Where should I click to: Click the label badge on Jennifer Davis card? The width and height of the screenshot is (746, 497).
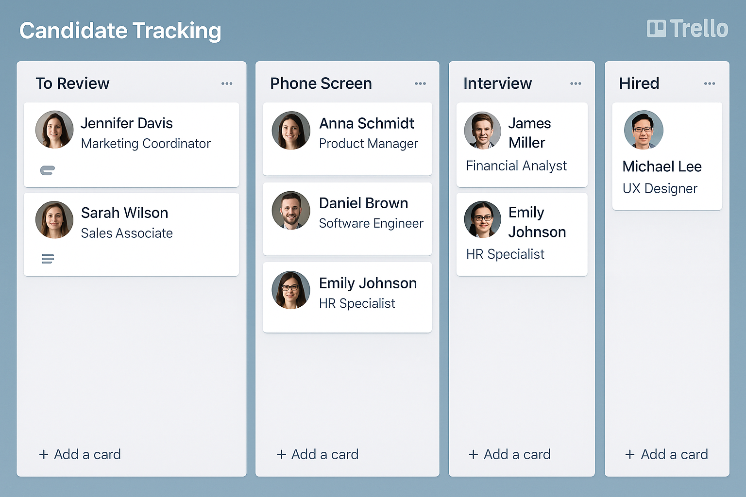[48, 170]
